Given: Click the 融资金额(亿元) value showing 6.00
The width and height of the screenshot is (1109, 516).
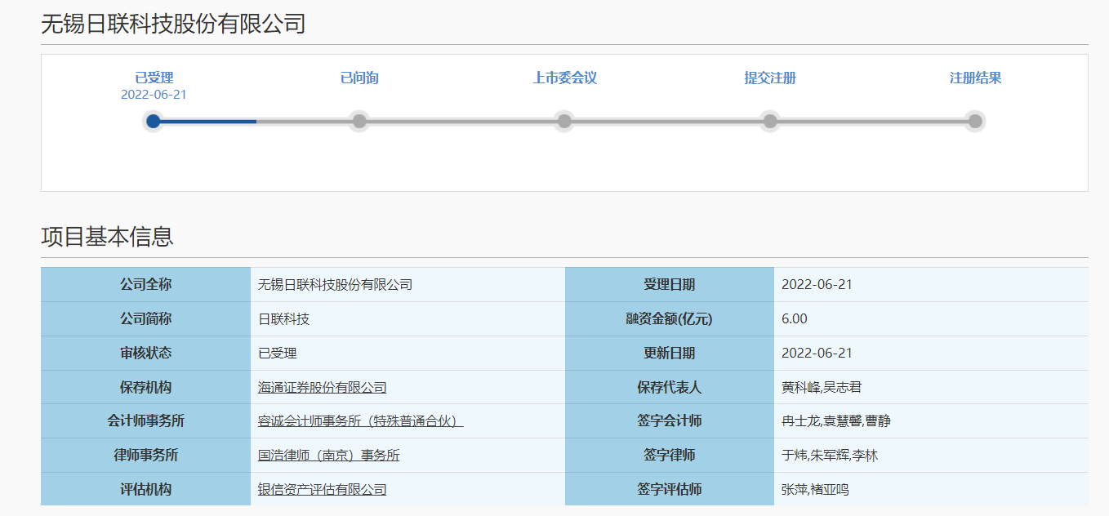Looking at the screenshot, I should point(794,318).
